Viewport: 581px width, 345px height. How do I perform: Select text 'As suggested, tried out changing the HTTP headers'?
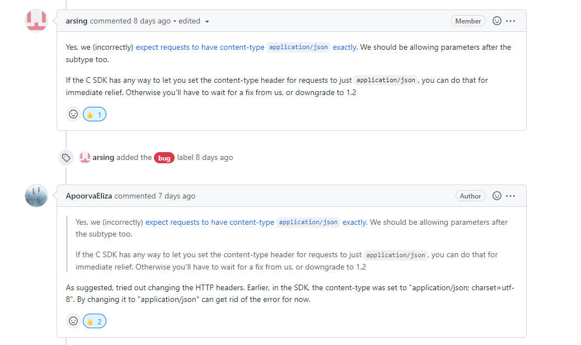pos(155,287)
